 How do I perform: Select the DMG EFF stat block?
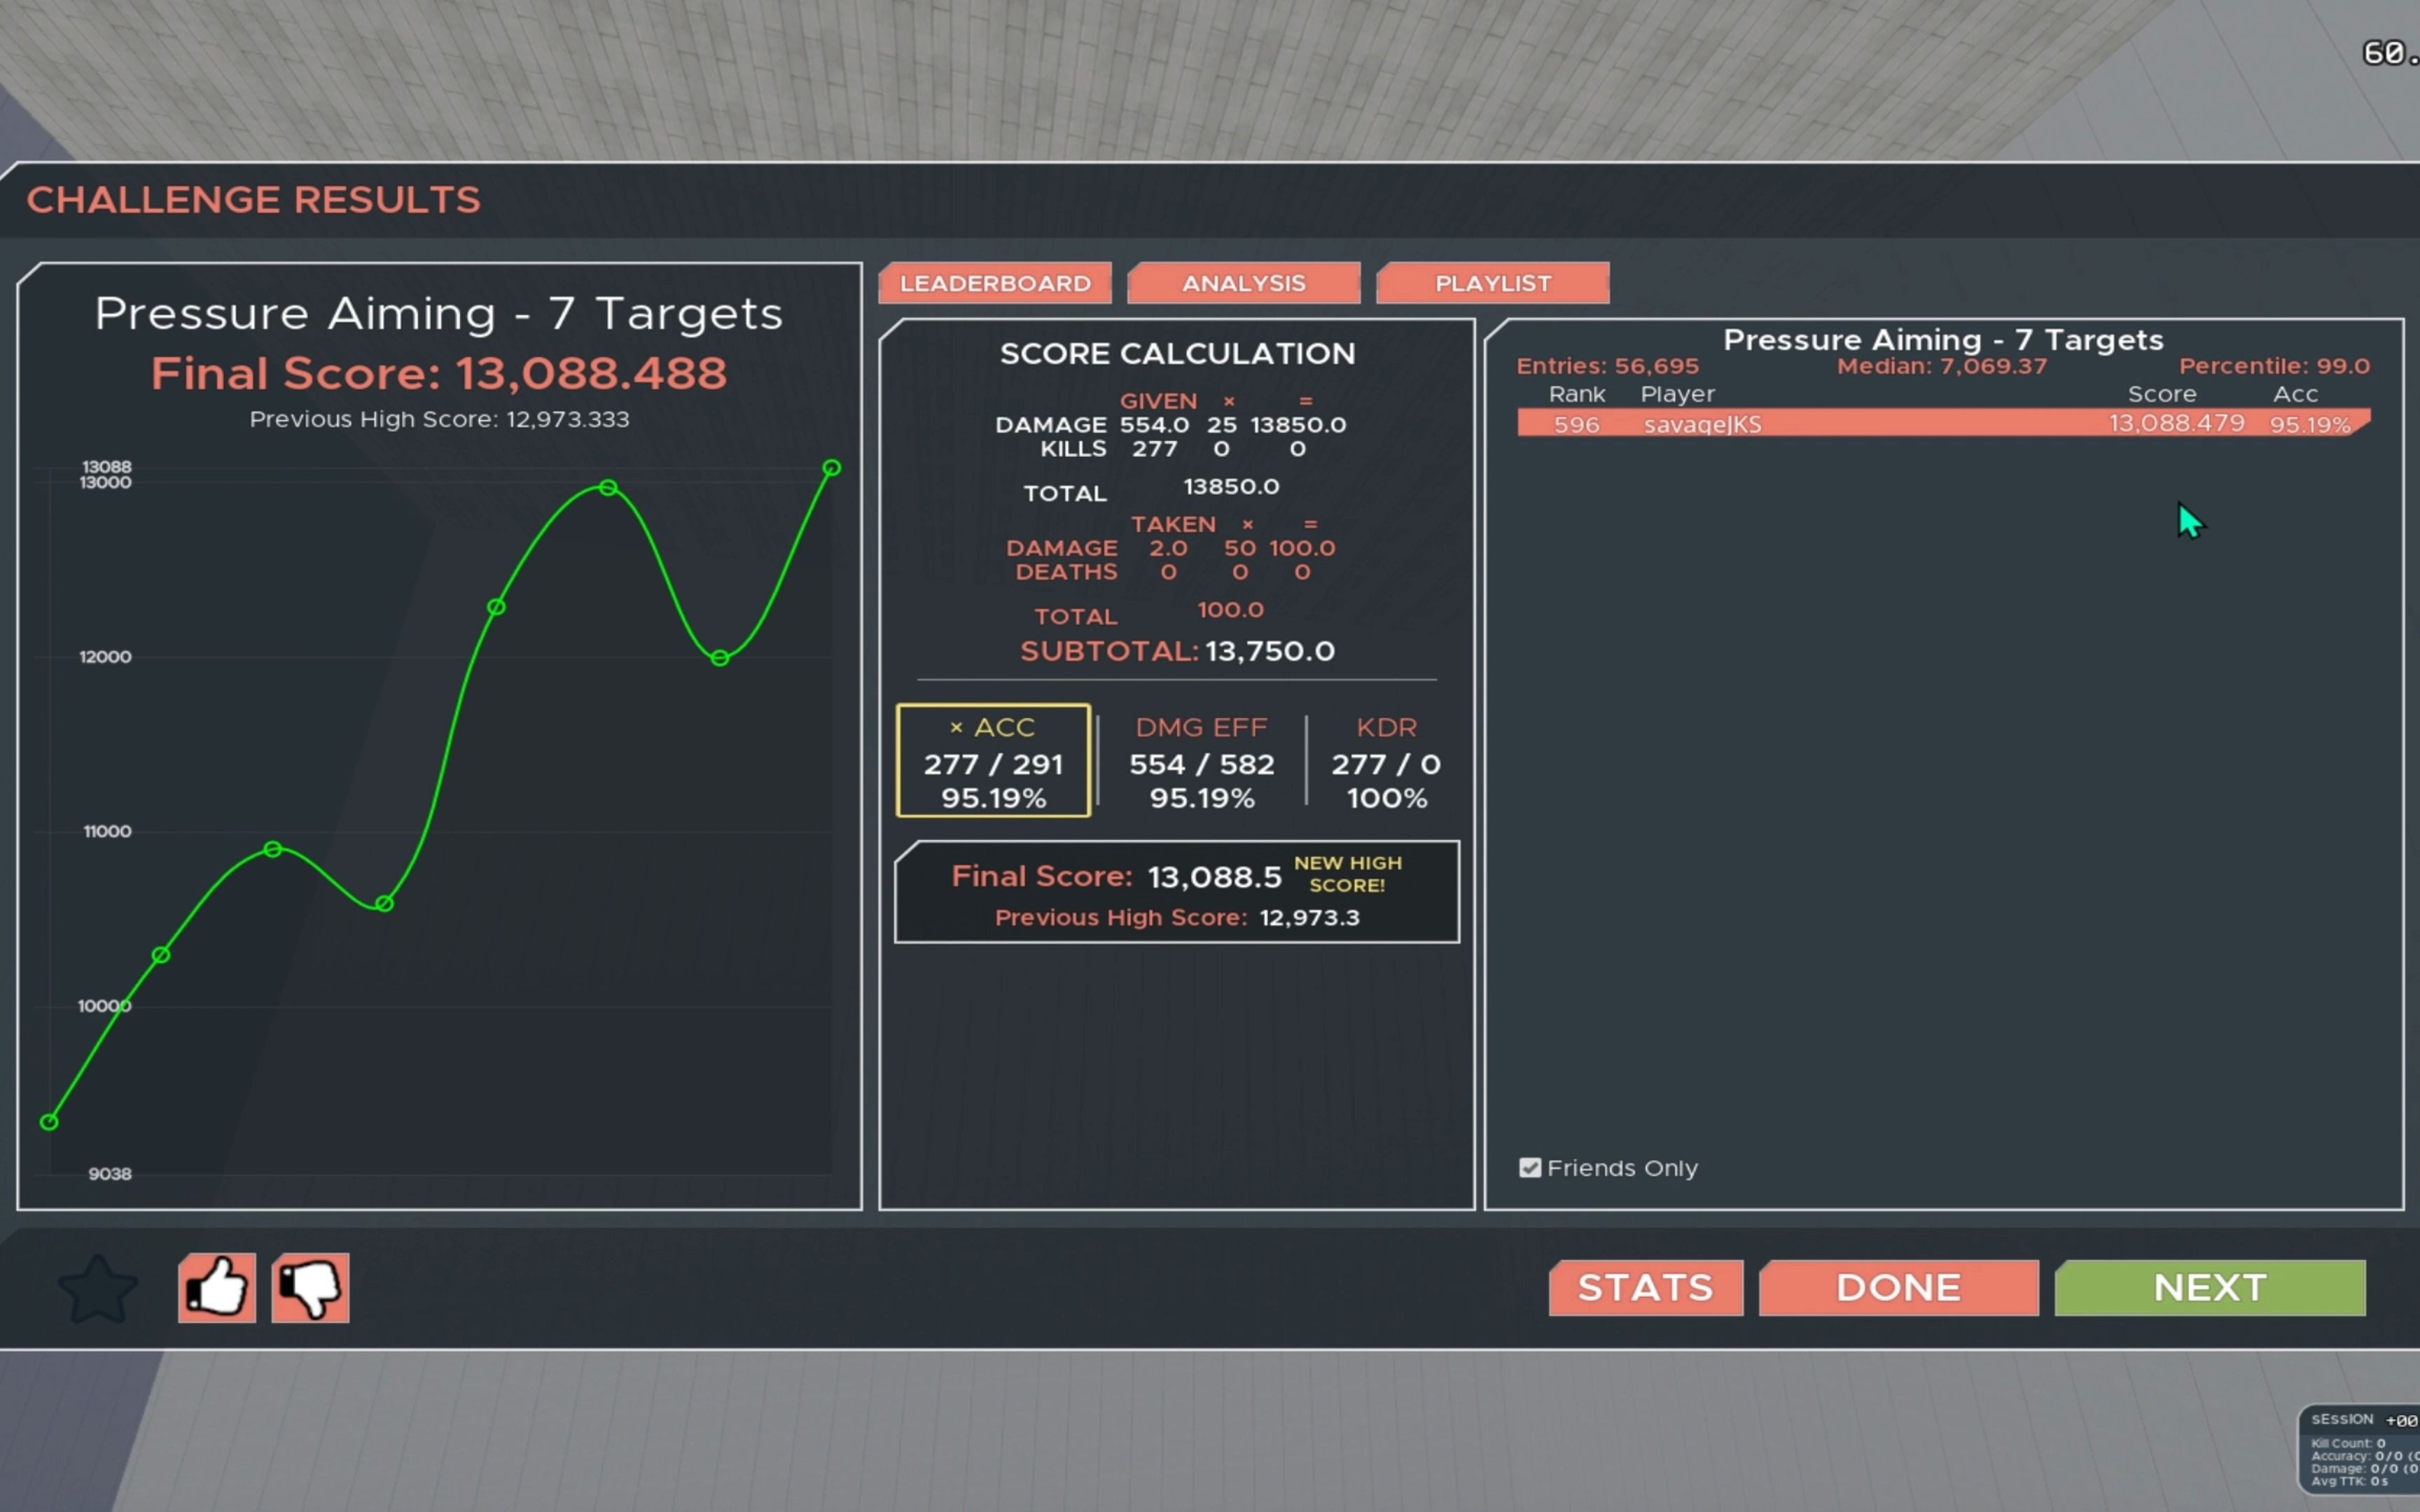point(1201,762)
